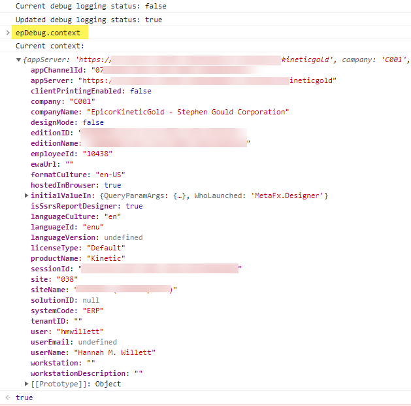This screenshot has width=411, height=406.
Task: Click the QueryParamArgs {…} preview
Action: (x=144, y=195)
